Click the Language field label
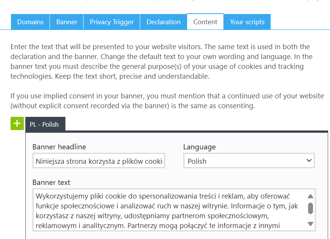The image size is (330, 239). pos(199,147)
